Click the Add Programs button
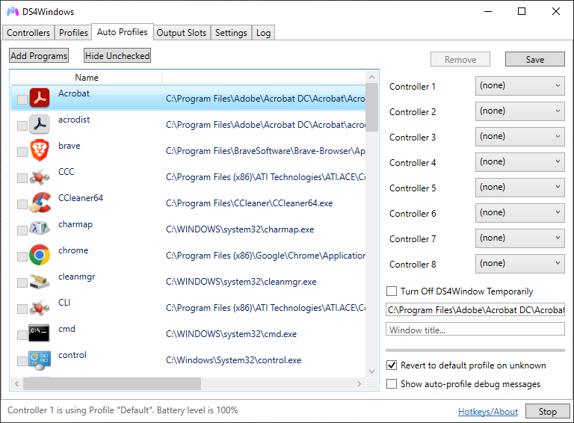The image size is (574, 423). 39,56
